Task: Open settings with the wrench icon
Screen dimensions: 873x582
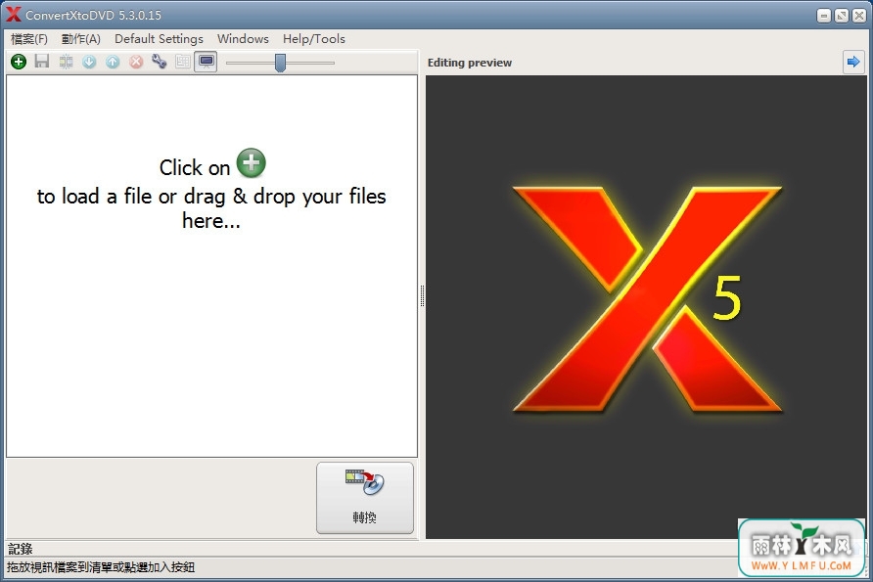Action: [x=160, y=62]
